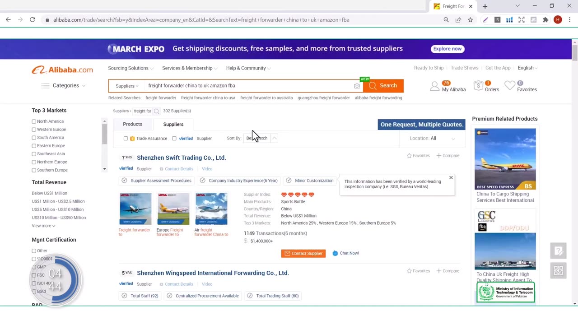Check the Southeast Asia market box

tap(34, 154)
